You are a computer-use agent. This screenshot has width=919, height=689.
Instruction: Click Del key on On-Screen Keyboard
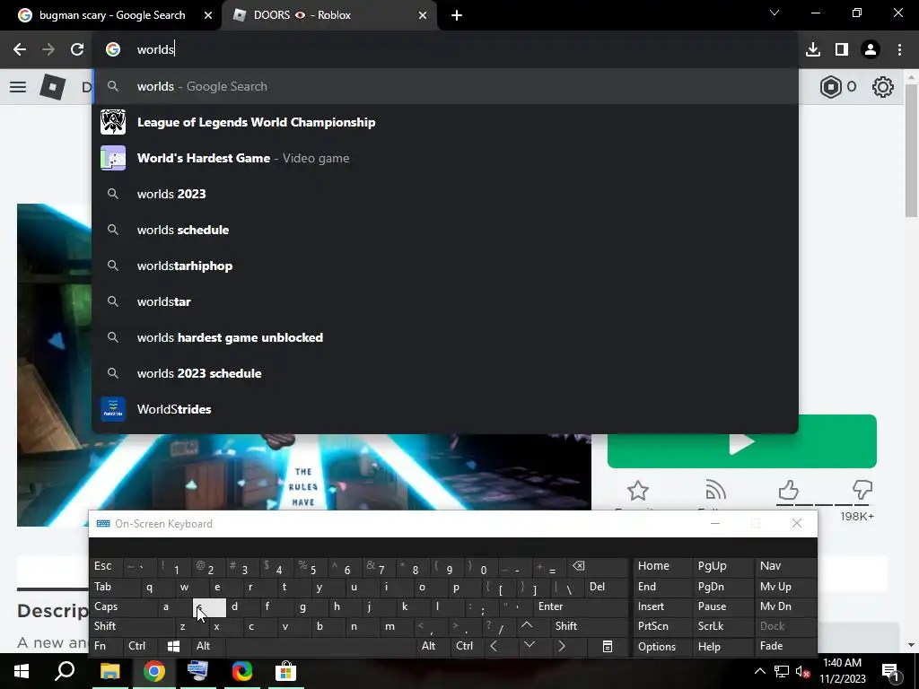click(608, 587)
